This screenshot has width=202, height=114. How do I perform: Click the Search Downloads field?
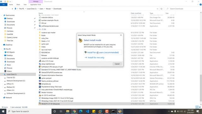(183, 9)
